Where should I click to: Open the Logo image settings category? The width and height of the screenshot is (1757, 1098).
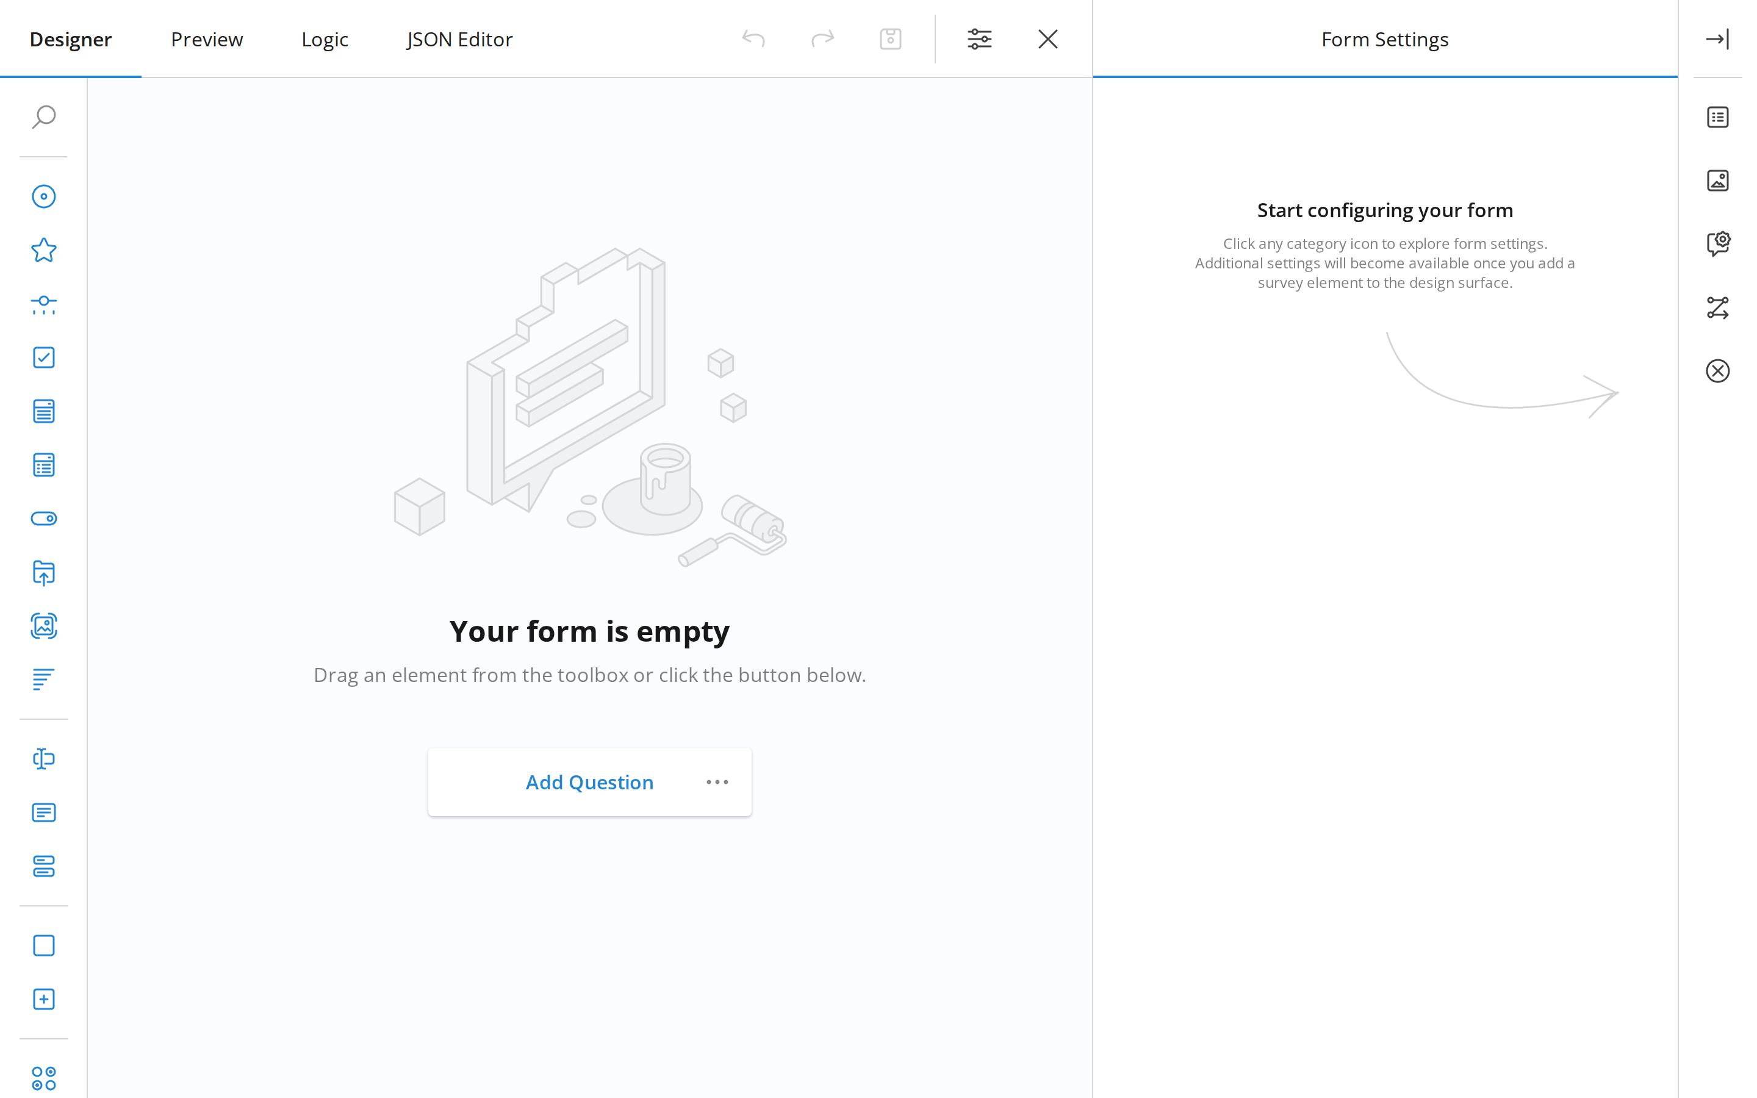point(1718,180)
